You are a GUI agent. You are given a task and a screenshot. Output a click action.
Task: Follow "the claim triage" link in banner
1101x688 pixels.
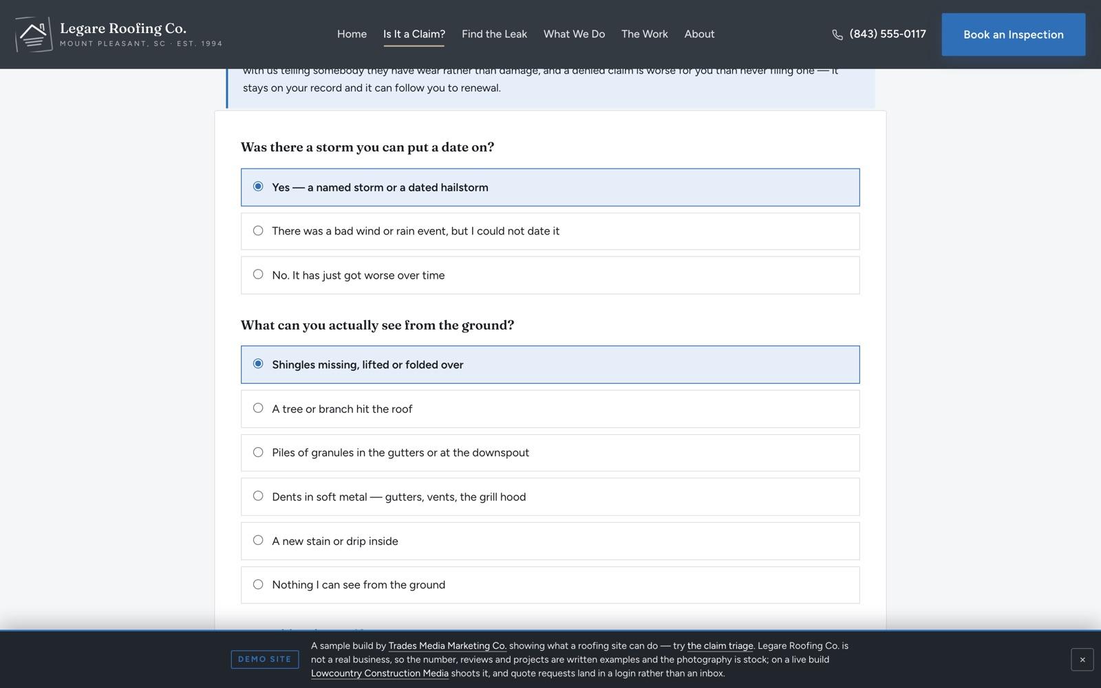(x=720, y=645)
